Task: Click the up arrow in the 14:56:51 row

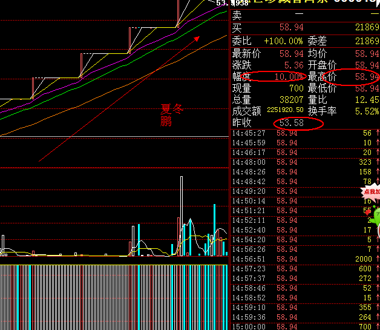Action: (377, 259)
